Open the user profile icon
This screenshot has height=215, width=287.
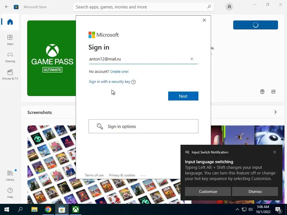(229, 7)
